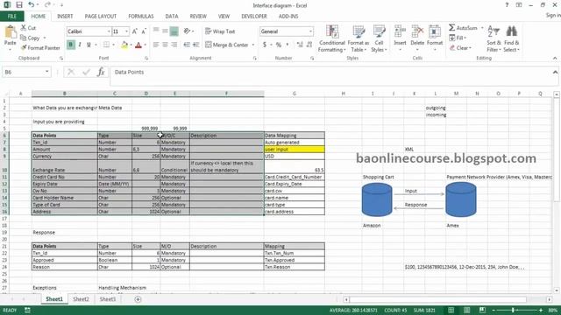Switch to the PAGE LAYOUT tab

tap(101, 16)
